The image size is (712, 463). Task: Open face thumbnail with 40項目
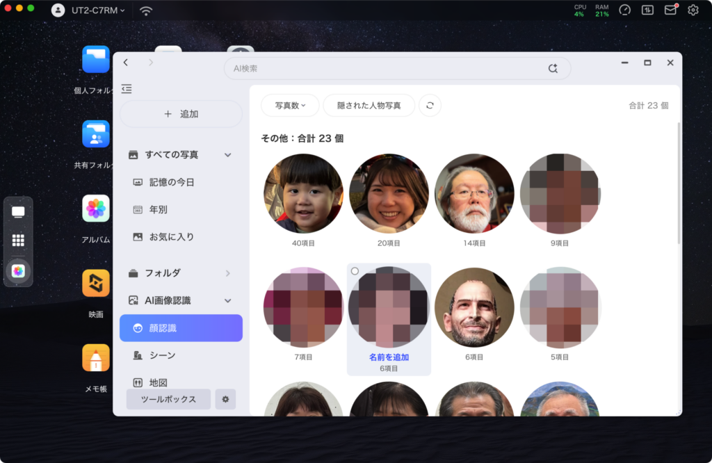303,194
